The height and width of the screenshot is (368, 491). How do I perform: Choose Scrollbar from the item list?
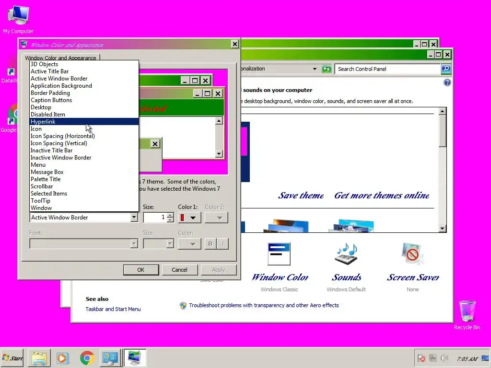pos(84,186)
